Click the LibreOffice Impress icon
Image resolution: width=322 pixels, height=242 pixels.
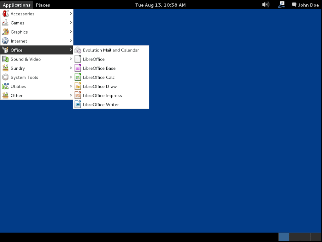click(x=78, y=95)
